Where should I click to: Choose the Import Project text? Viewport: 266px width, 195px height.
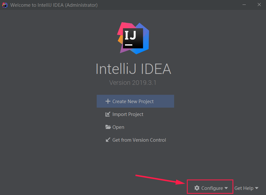[128, 114]
